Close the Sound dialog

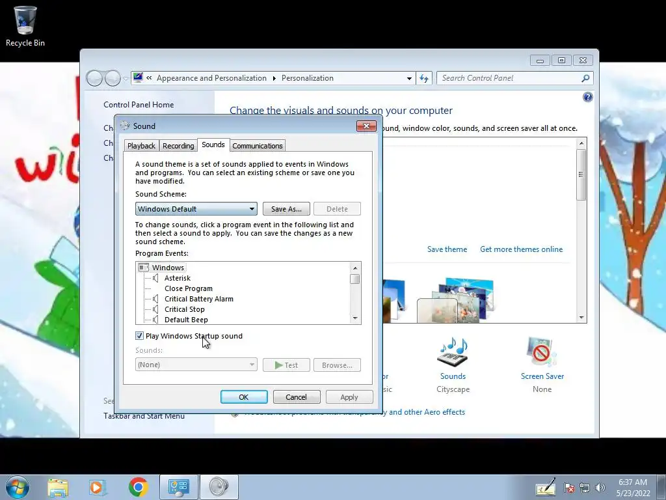pos(366,126)
